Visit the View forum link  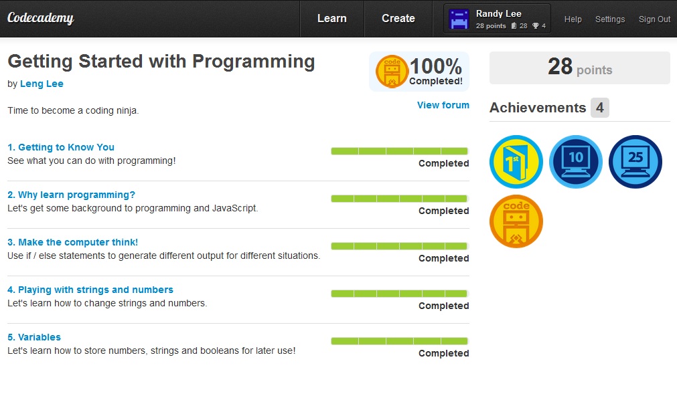click(443, 105)
